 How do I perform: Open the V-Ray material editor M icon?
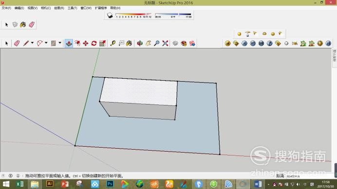tap(227, 43)
